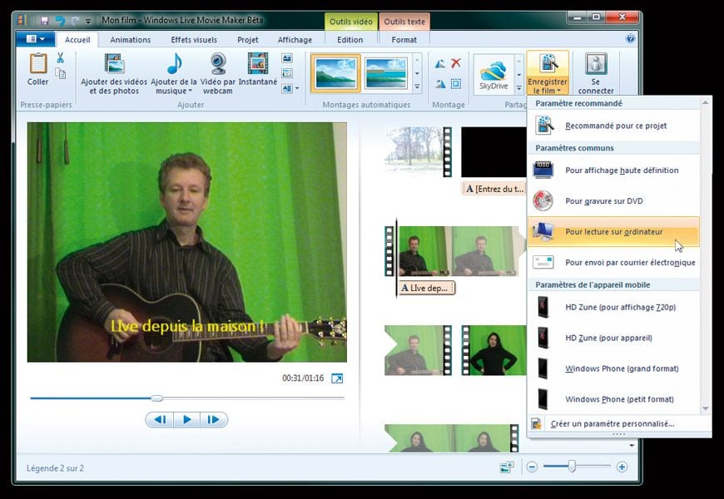Expand the Enregistrer le film dropdown arrow
The image size is (724, 499).
pyautogui.click(x=548, y=91)
